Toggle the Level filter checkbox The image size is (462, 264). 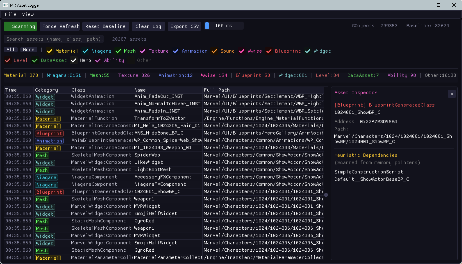tap(8, 60)
